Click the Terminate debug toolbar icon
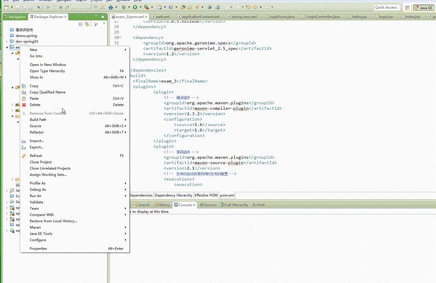 (x=61, y=7)
